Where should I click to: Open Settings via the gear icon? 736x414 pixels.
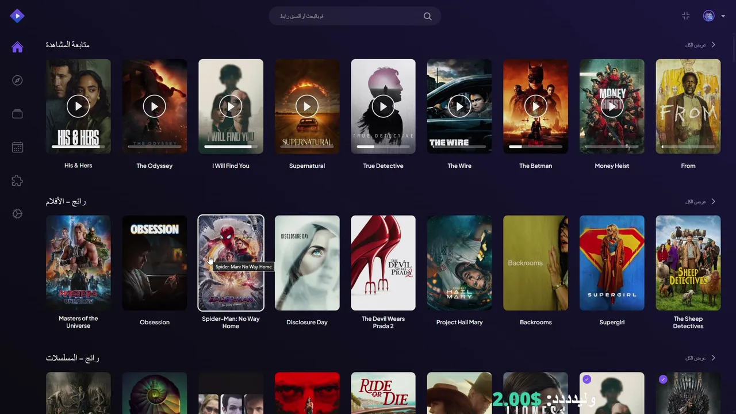17,214
